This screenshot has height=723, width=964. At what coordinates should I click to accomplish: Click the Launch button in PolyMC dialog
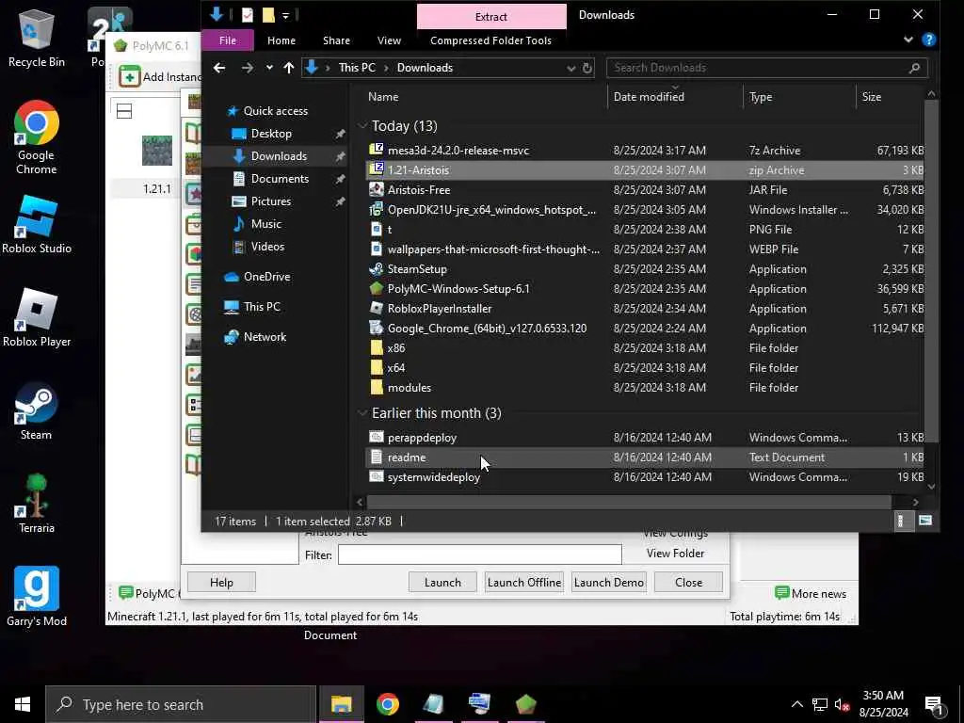coord(442,582)
